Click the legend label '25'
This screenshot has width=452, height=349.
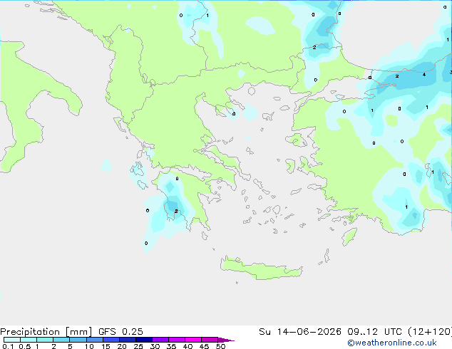138,346
